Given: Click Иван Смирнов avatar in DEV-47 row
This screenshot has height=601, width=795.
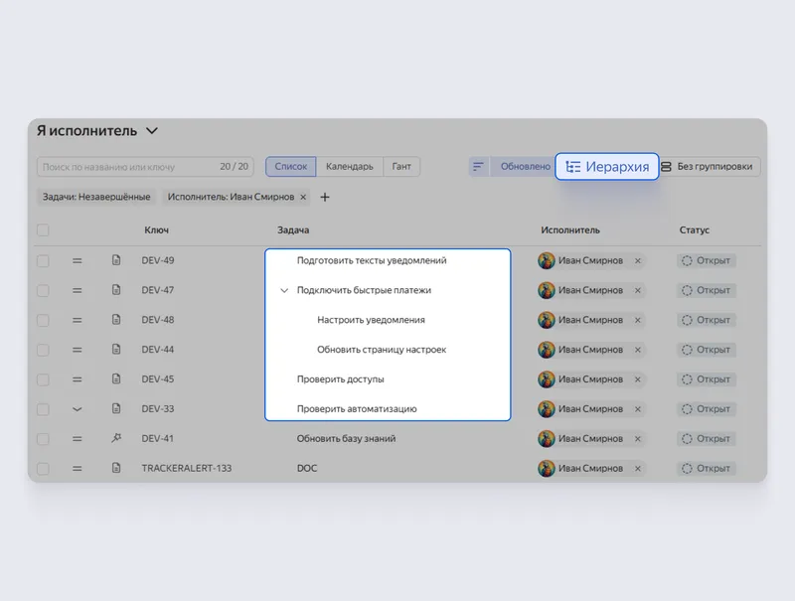Looking at the screenshot, I should 546,290.
